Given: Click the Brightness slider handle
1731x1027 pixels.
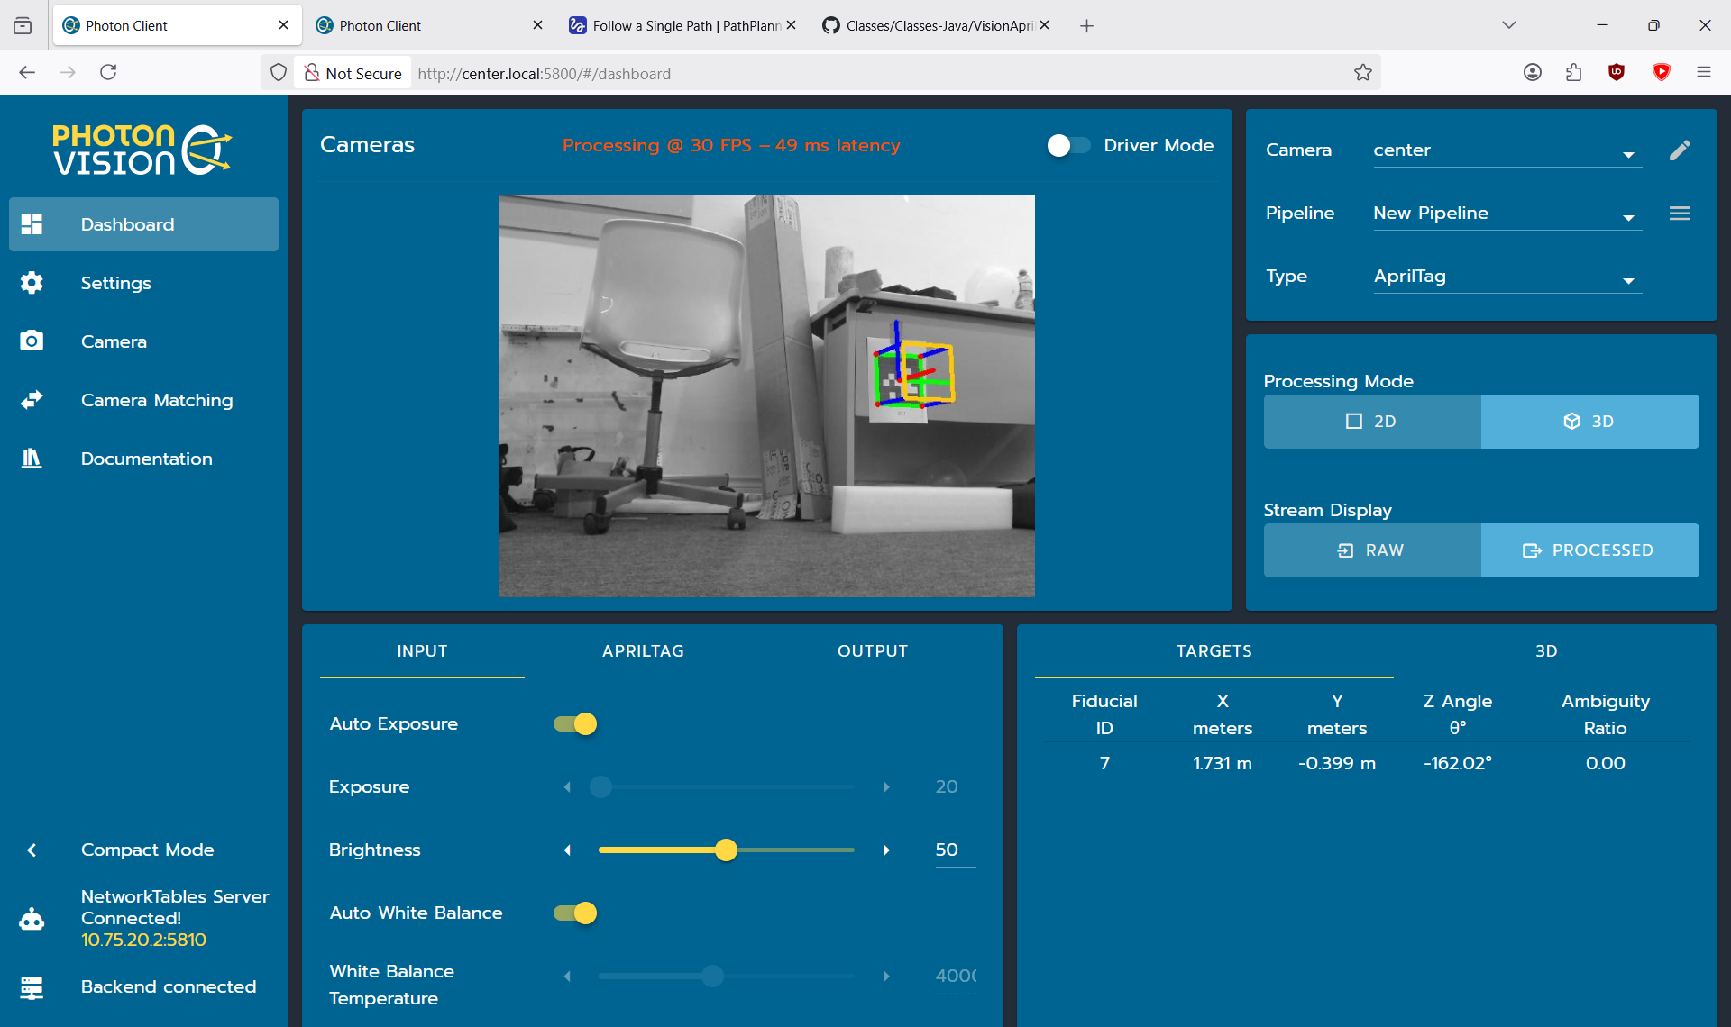Looking at the screenshot, I should coord(726,850).
